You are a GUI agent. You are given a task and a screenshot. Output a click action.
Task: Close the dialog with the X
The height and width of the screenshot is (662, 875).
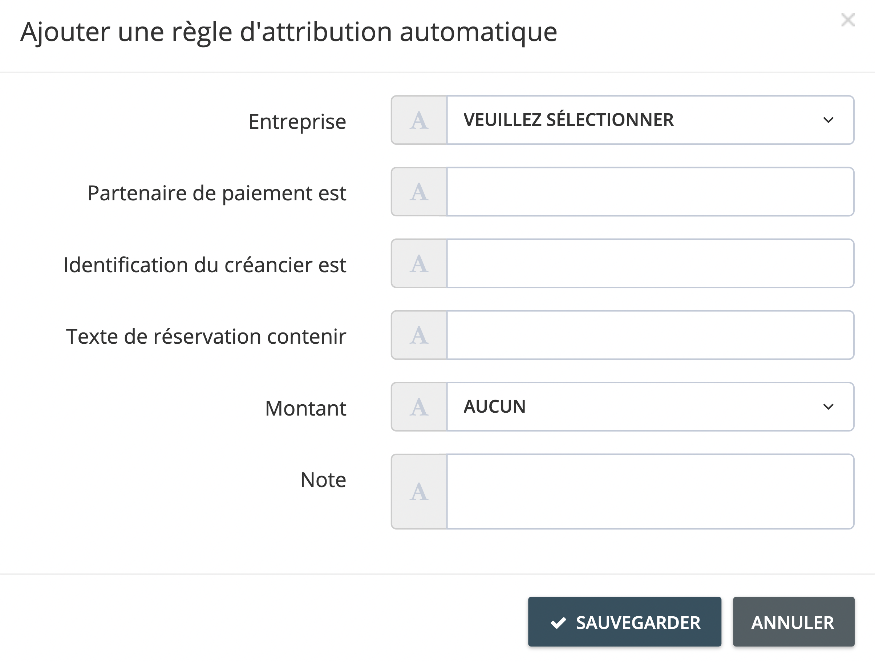point(848,20)
